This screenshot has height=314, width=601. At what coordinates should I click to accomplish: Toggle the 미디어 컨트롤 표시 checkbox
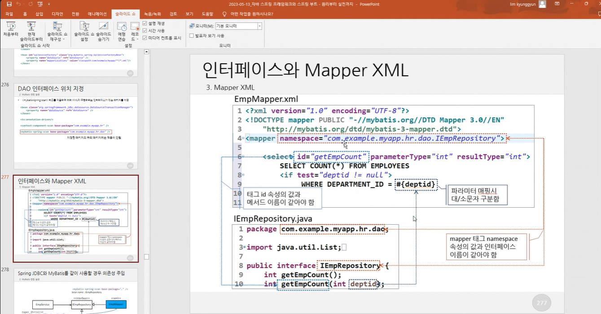(145, 38)
